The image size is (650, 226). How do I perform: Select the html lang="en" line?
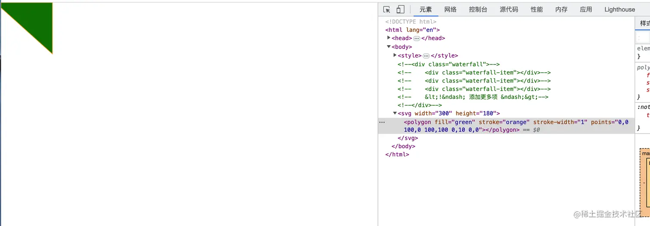(412, 30)
